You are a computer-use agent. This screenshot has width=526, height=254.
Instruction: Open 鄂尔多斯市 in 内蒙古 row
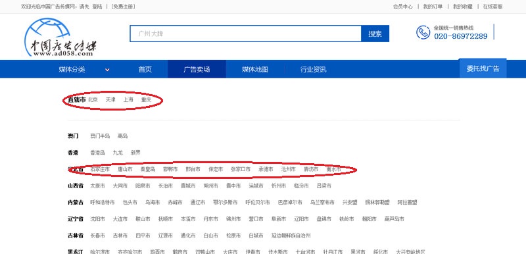point(225,202)
